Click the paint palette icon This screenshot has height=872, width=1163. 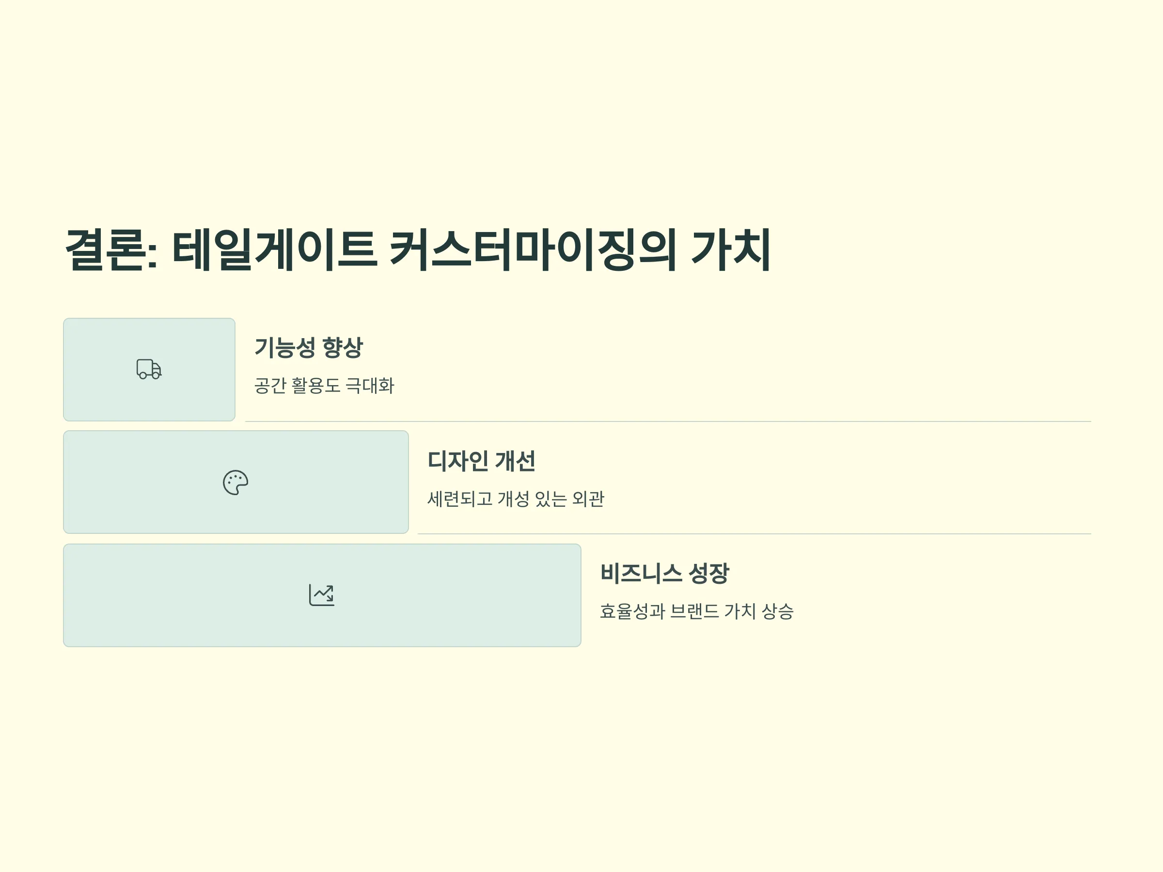tap(236, 482)
